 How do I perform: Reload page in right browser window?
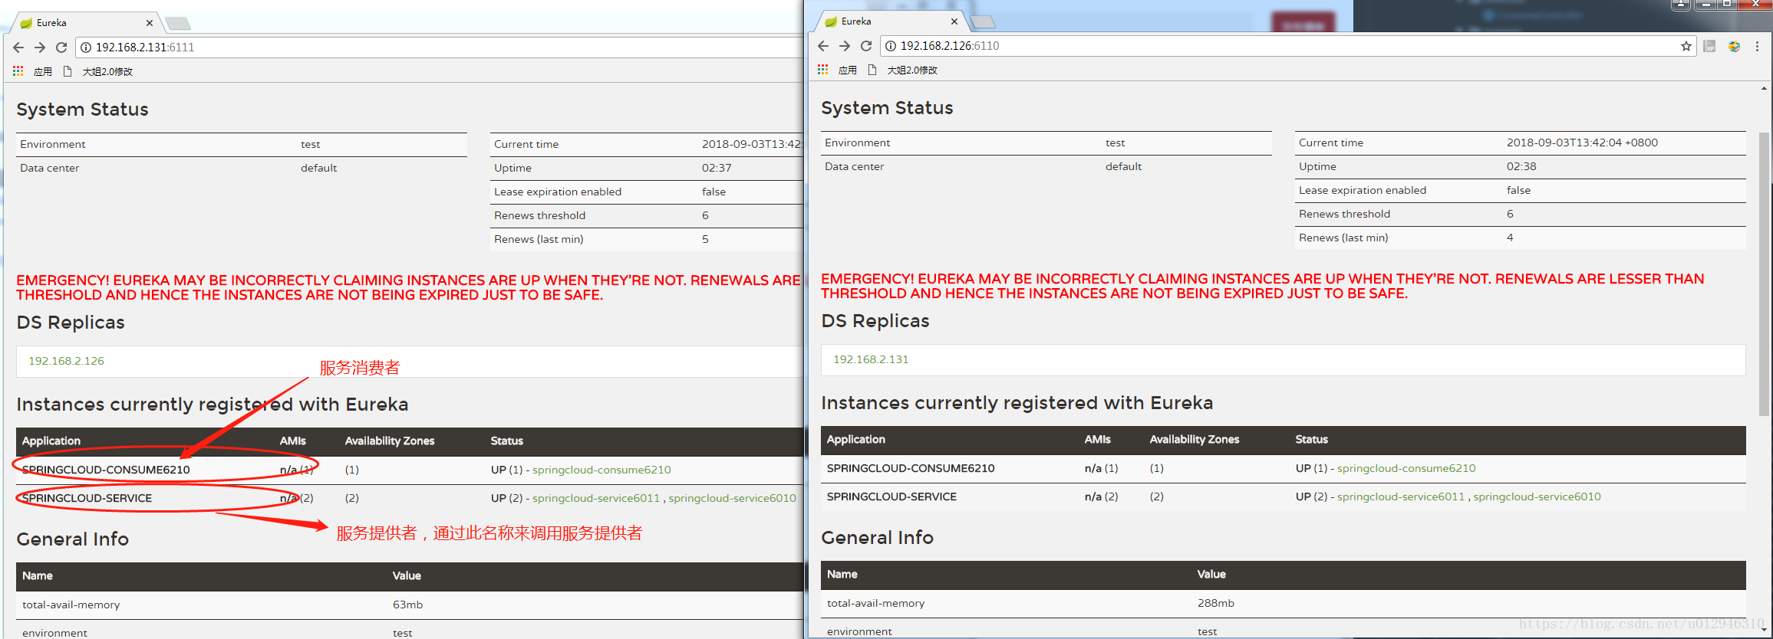pos(866,46)
